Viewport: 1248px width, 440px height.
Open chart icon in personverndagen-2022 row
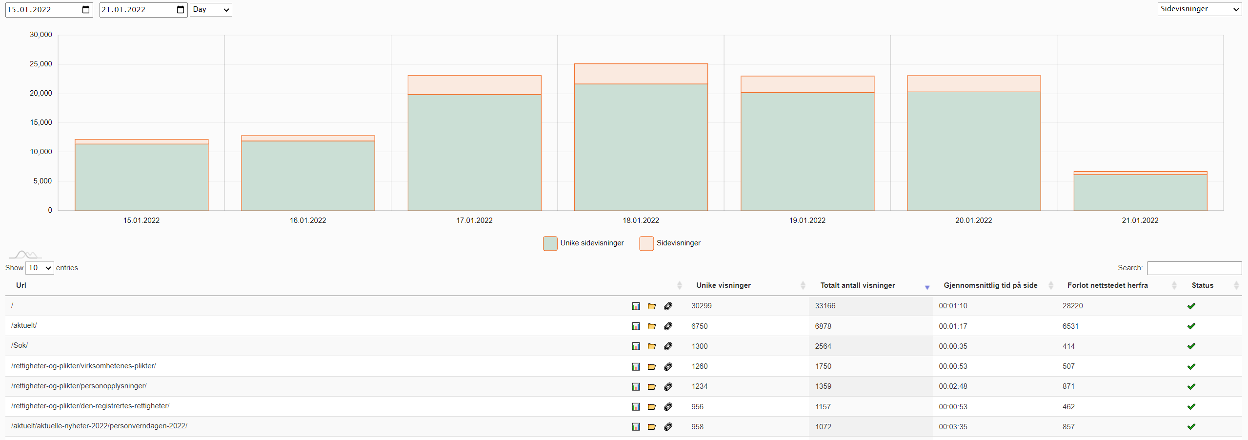click(x=636, y=427)
